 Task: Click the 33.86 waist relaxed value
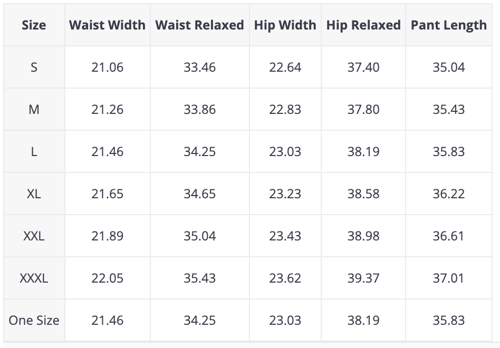pyautogui.click(x=199, y=109)
